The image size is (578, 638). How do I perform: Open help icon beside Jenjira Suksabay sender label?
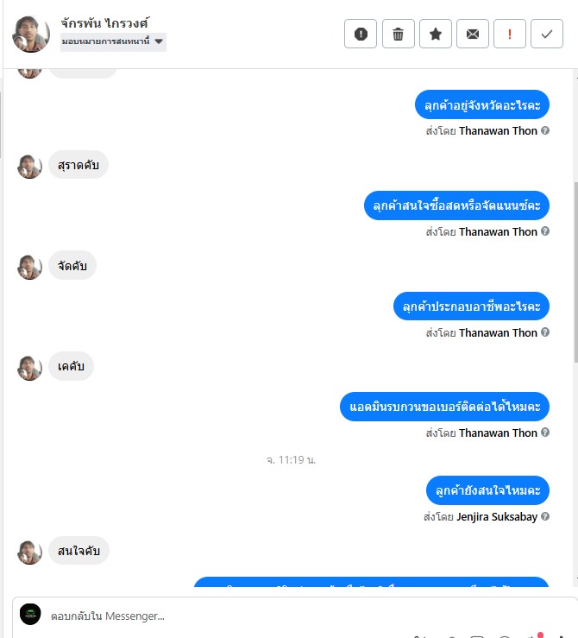[x=545, y=516]
